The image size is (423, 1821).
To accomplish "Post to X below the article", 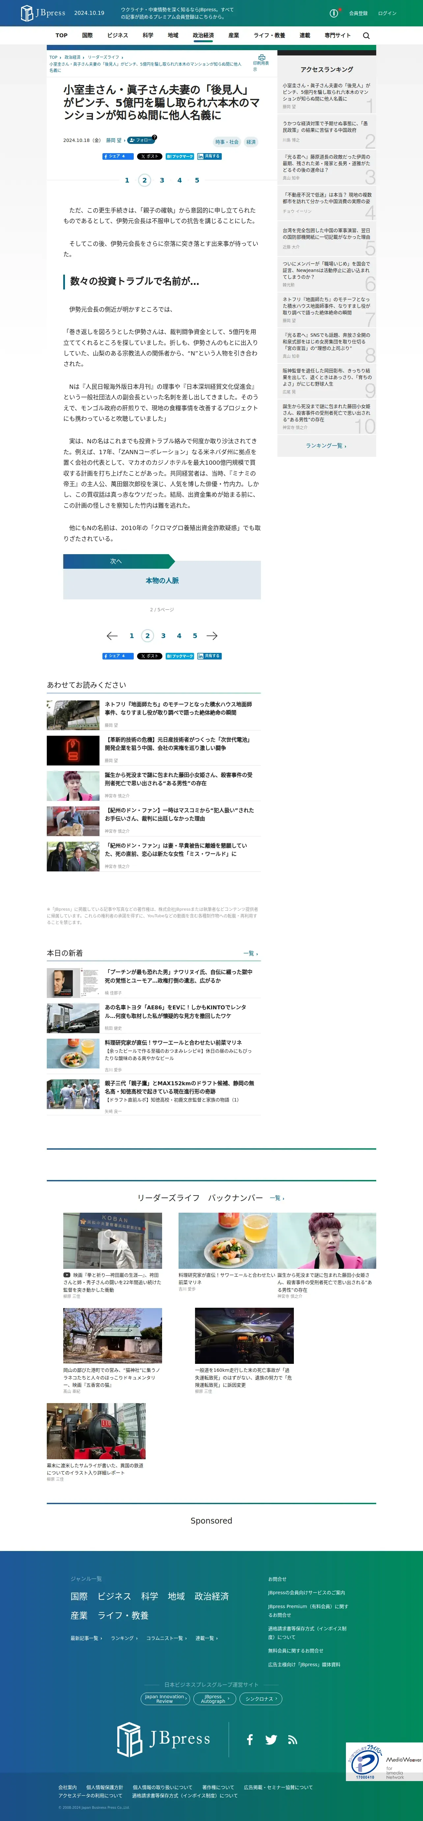I will pyautogui.click(x=150, y=656).
